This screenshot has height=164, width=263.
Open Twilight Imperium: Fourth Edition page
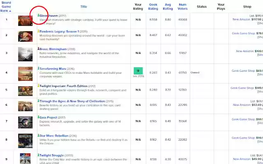(63, 86)
